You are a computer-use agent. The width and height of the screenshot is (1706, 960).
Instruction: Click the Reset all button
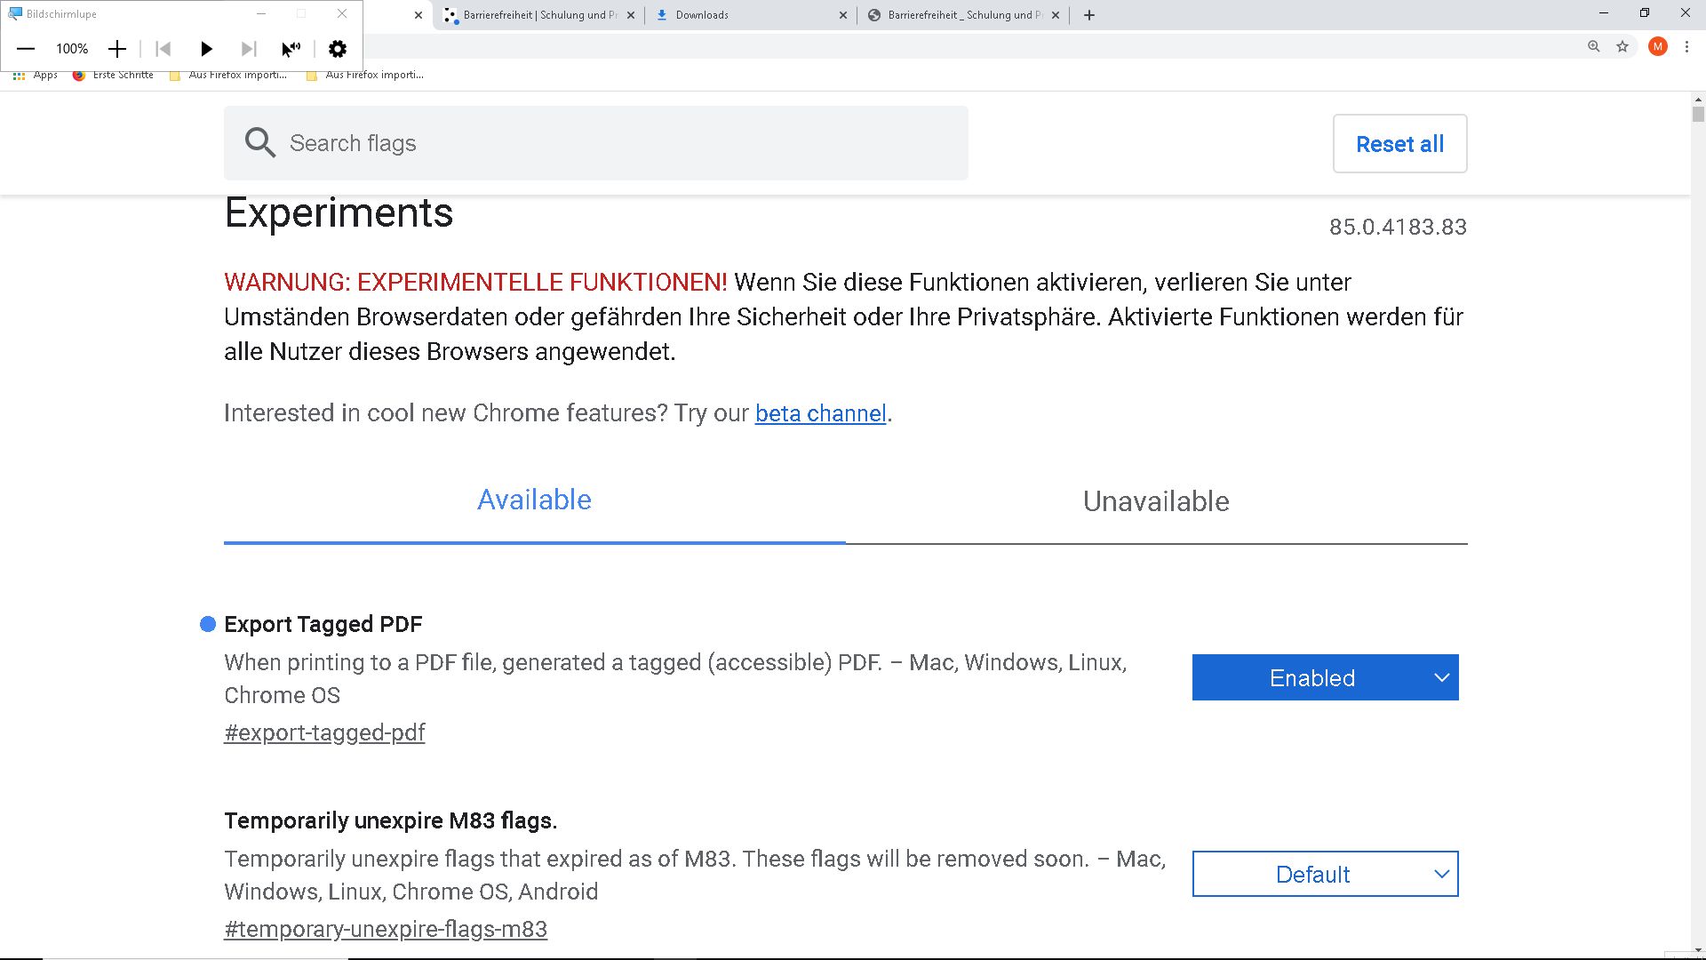[x=1399, y=143]
